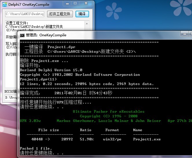The height and width of the screenshot is (158, 192).
Task: Click the log scrollbar up arrow
Action: tap(87, 24)
